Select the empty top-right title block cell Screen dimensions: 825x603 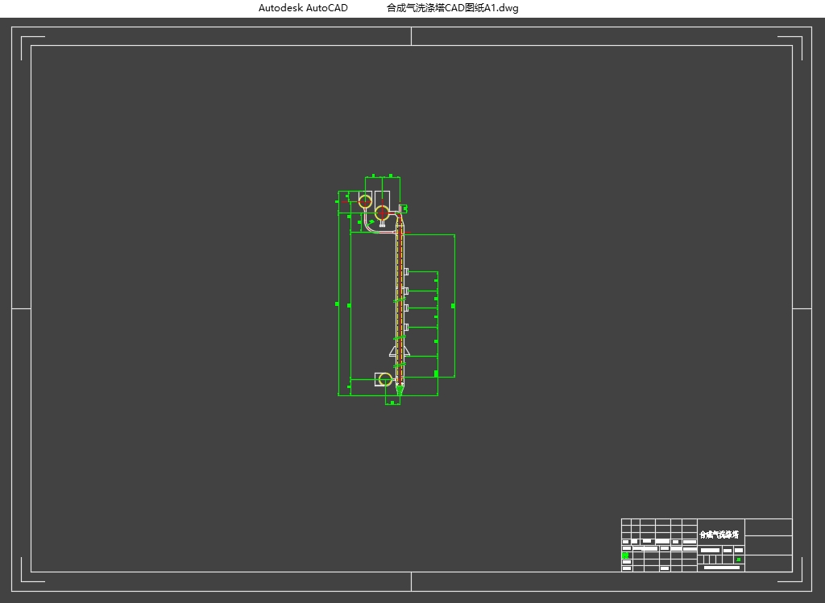click(768, 527)
